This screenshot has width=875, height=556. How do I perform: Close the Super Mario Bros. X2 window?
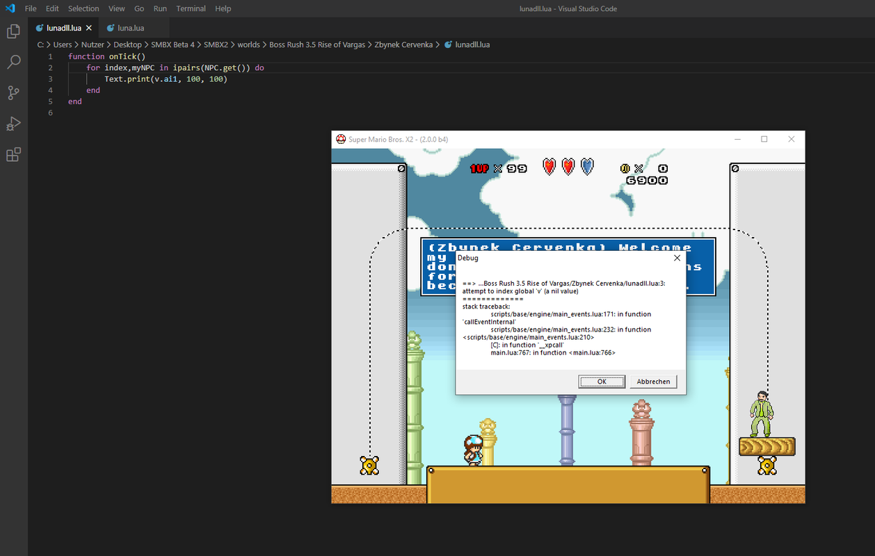tap(791, 139)
